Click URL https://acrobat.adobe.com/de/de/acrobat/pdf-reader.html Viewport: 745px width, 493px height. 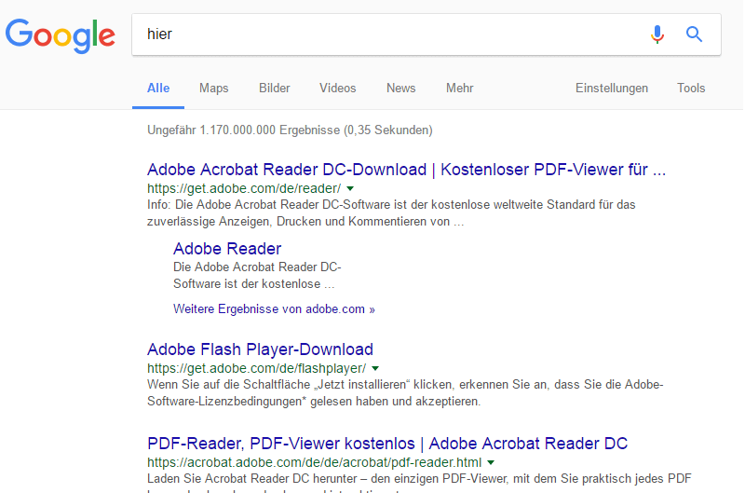[x=314, y=462]
